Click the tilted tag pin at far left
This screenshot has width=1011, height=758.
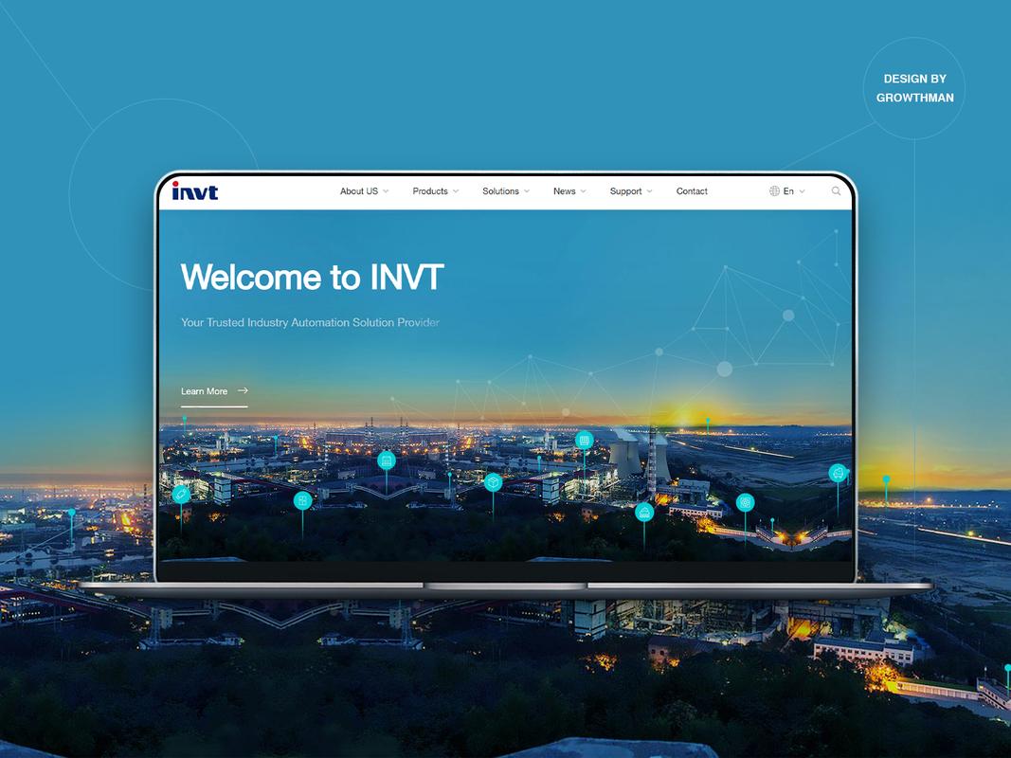coord(181,495)
